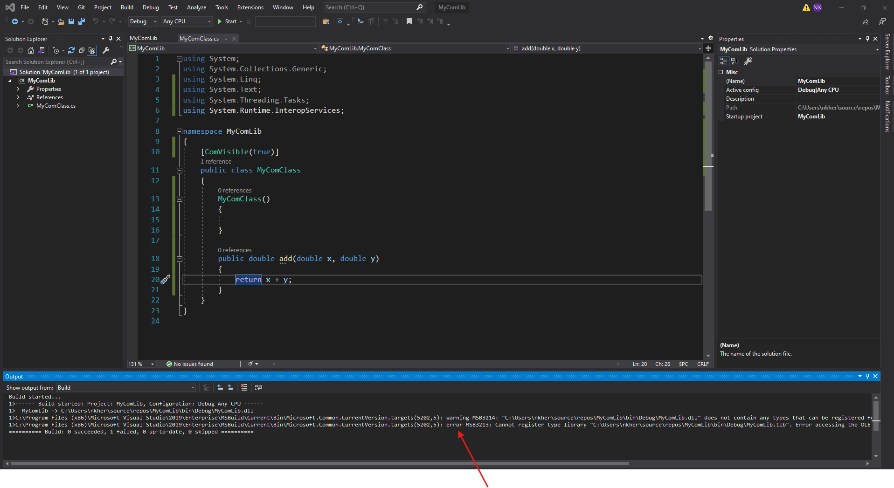Open the NK account profile badge
This screenshot has height=488, width=894.
[818, 7]
